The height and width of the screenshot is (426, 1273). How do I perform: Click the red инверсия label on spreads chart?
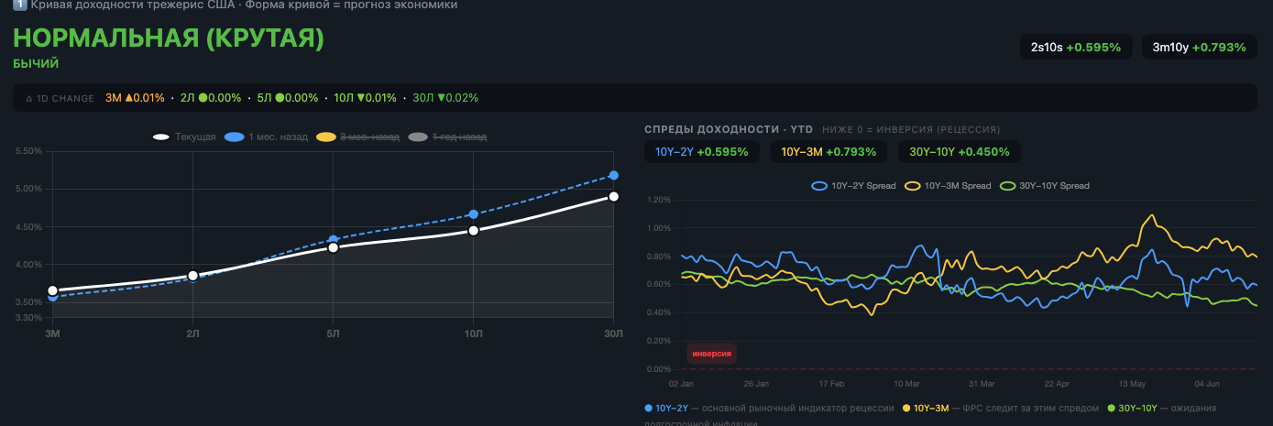[x=711, y=354]
